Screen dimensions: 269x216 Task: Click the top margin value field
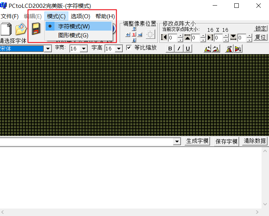[196, 38]
